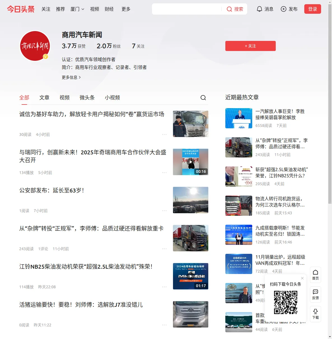Open more options for 与瑞同行 video

click(x=164, y=173)
